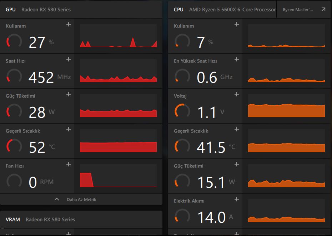The width and height of the screenshot is (332, 236).
Task: Click the VRAM Radeon RX 580 header
Action: (x=40, y=219)
